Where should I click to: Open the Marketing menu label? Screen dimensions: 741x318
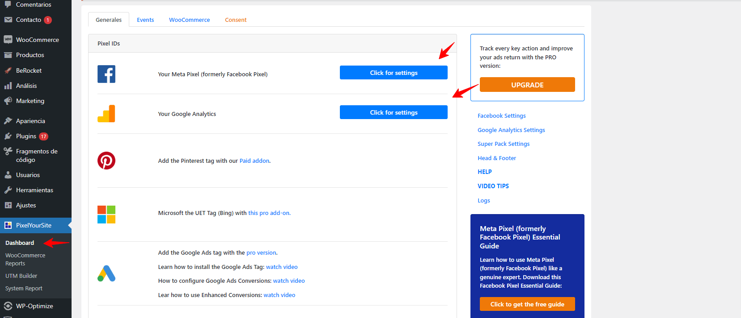[x=30, y=101]
